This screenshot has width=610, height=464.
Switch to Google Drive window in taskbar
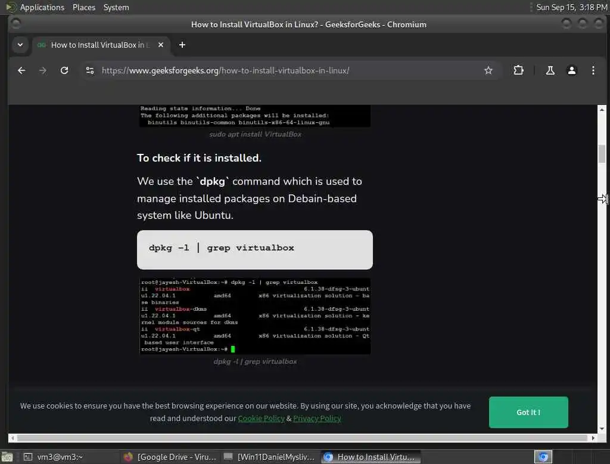170,457
